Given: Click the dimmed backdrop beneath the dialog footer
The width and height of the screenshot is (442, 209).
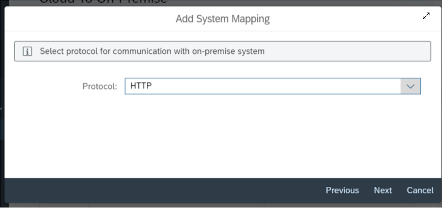Looking at the screenshot, I should point(179,206).
